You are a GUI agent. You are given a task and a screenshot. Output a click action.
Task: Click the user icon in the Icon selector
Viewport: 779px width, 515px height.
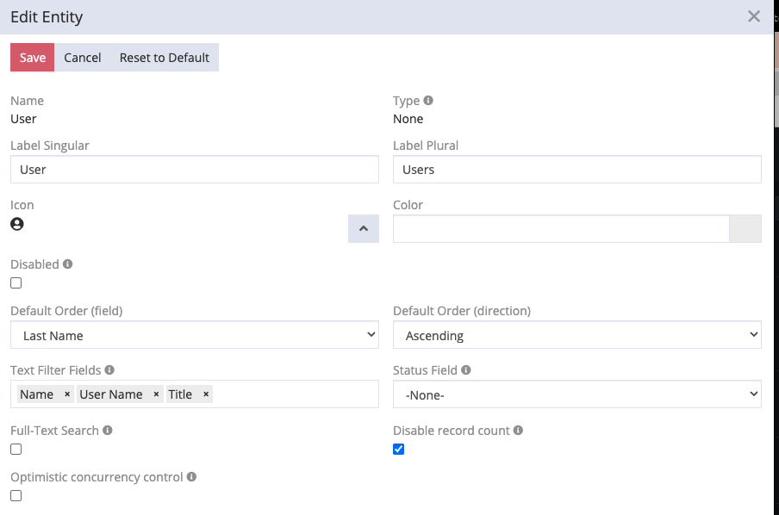tap(16, 224)
